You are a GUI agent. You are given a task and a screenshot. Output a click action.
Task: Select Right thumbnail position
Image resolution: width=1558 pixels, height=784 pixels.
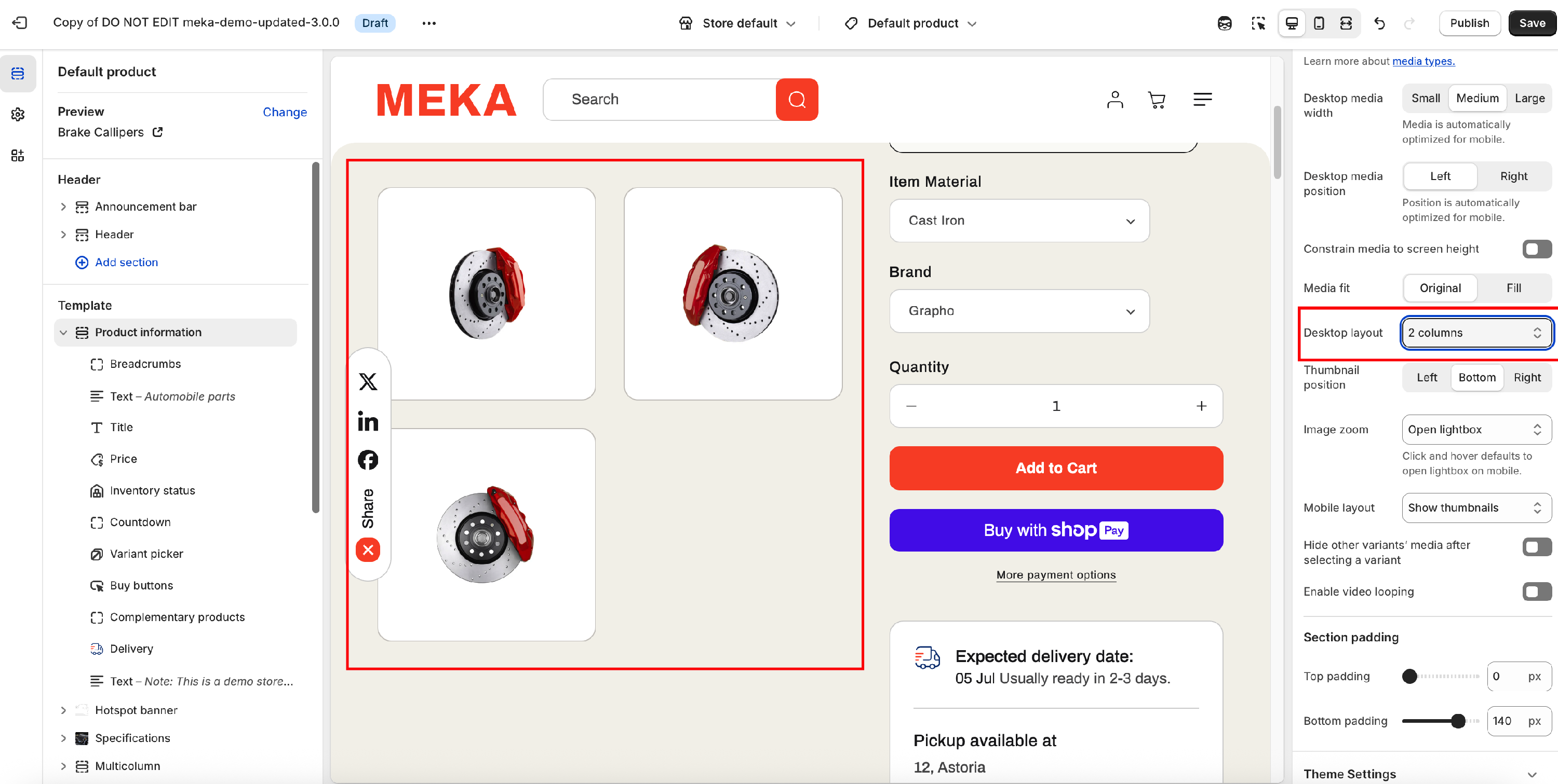pyautogui.click(x=1527, y=377)
